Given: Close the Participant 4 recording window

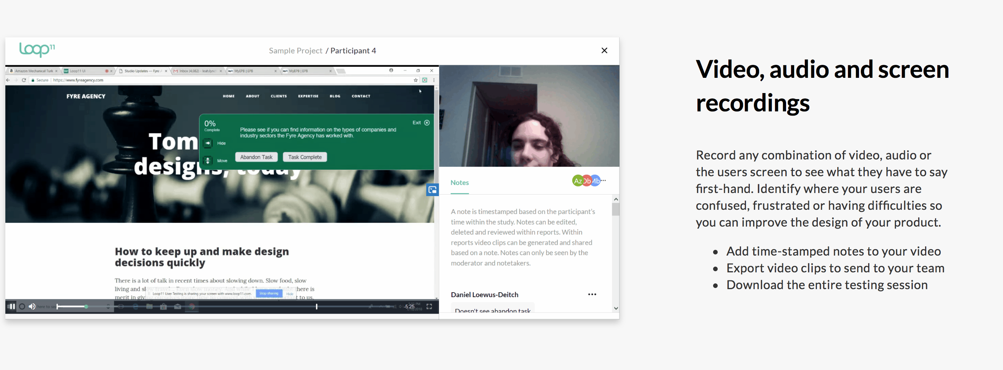Looking at the screenshot, I should pyautogui.click(x=604, y=50).
